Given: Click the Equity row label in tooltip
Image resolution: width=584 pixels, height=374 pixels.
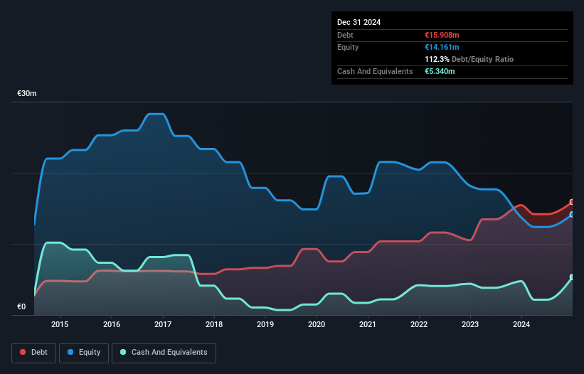Looking at the screenshot, I should coord(348,47).
